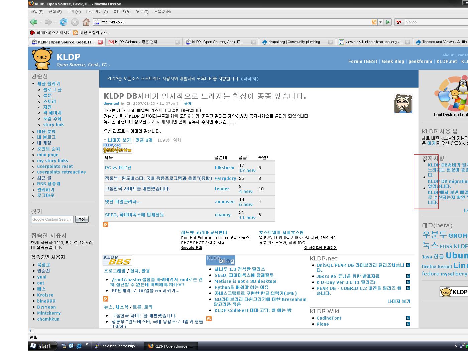The width and height of the screenshot is (468, 351).
Task: Click the KLDP bear mascot logo
Action: (42, 58)
